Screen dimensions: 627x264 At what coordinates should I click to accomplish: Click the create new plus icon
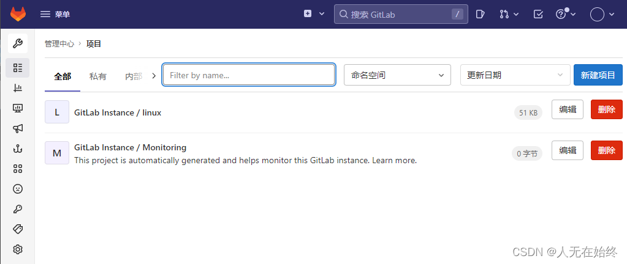[x=308, y=13]
